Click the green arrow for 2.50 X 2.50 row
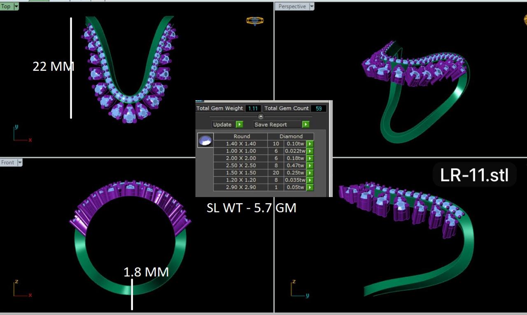Image resolution: width=527 pixels, height=315 pixels. coord(310,166)
